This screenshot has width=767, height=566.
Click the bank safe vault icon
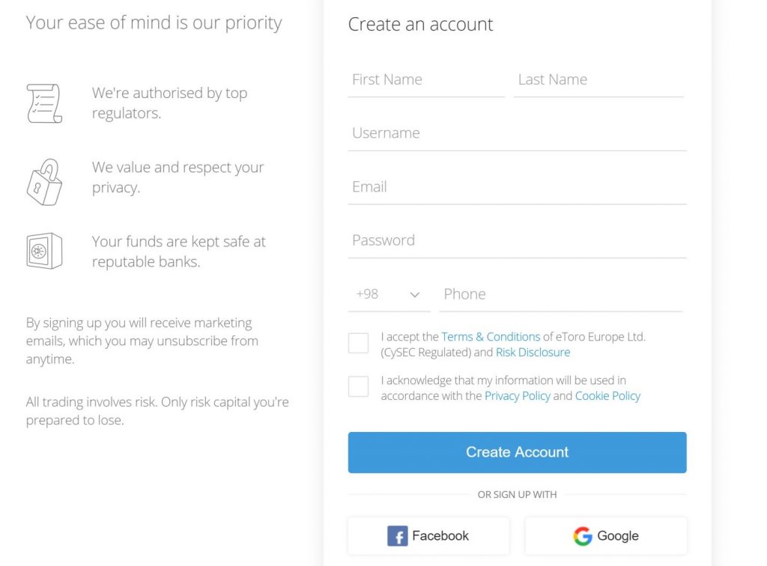pos(44,251)
